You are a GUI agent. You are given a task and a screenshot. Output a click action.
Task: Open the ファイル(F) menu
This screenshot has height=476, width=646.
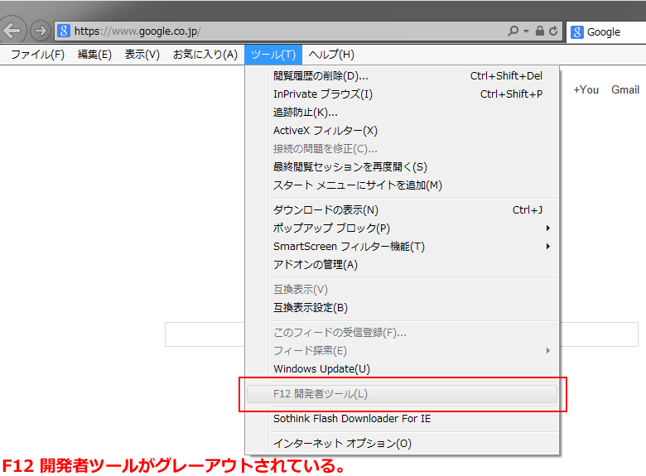coord(37,55)
